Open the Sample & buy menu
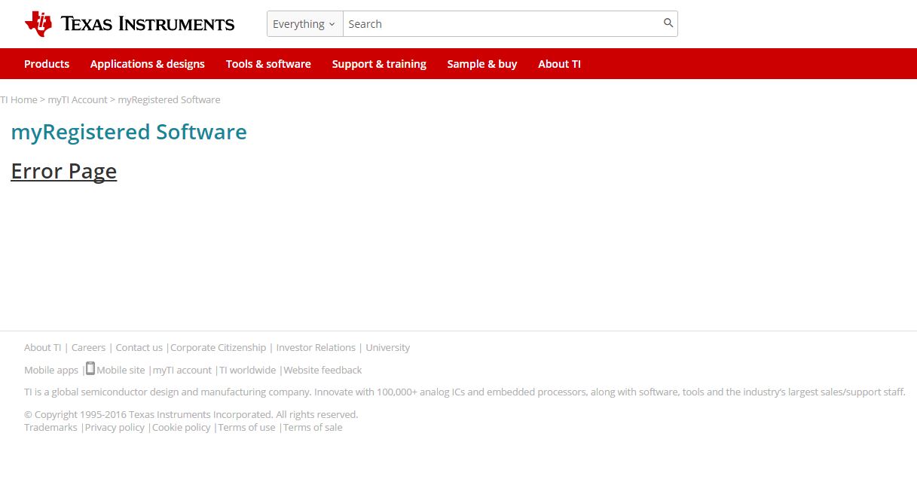 [x=482, y=64]
